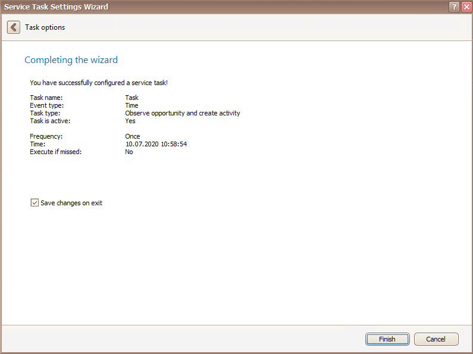Click the 'Execute if missed:' label

click(56, 152)
